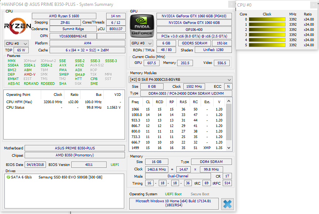Viewport: 319px width, 214px height.
Task: Click the 65 W TDP field
Action: coord(21,50)
